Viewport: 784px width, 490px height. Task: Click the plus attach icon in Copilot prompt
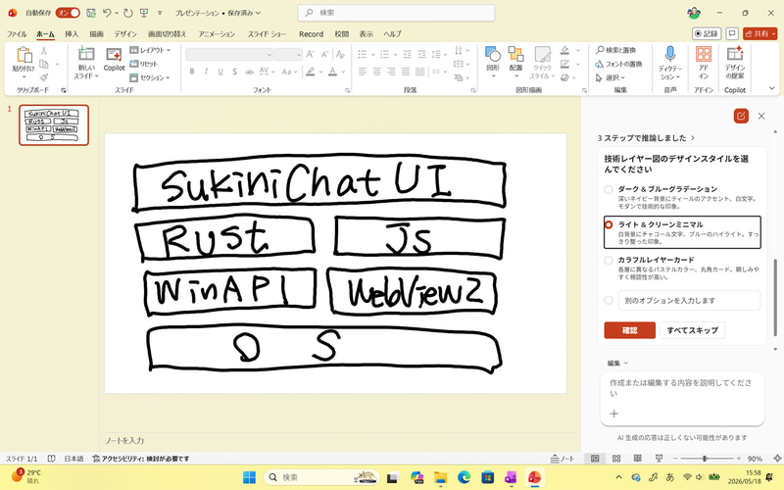(614, 414)
